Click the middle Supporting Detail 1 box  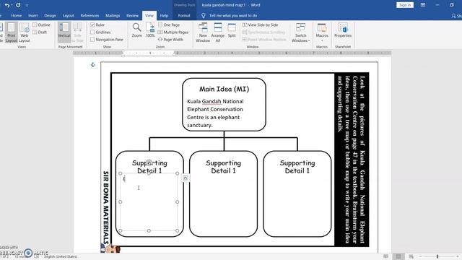click(x=223, y=194)
